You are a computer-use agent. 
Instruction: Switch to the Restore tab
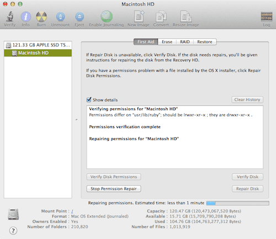205,42
